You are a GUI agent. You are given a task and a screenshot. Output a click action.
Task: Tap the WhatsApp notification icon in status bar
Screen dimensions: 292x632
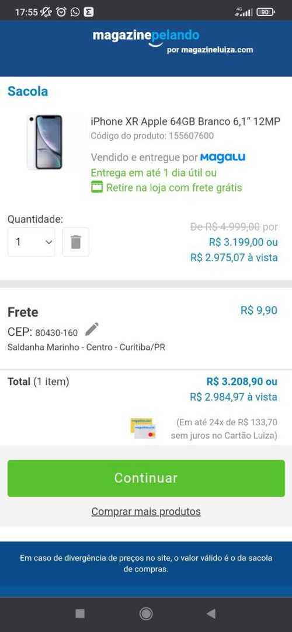click(75, 12)
